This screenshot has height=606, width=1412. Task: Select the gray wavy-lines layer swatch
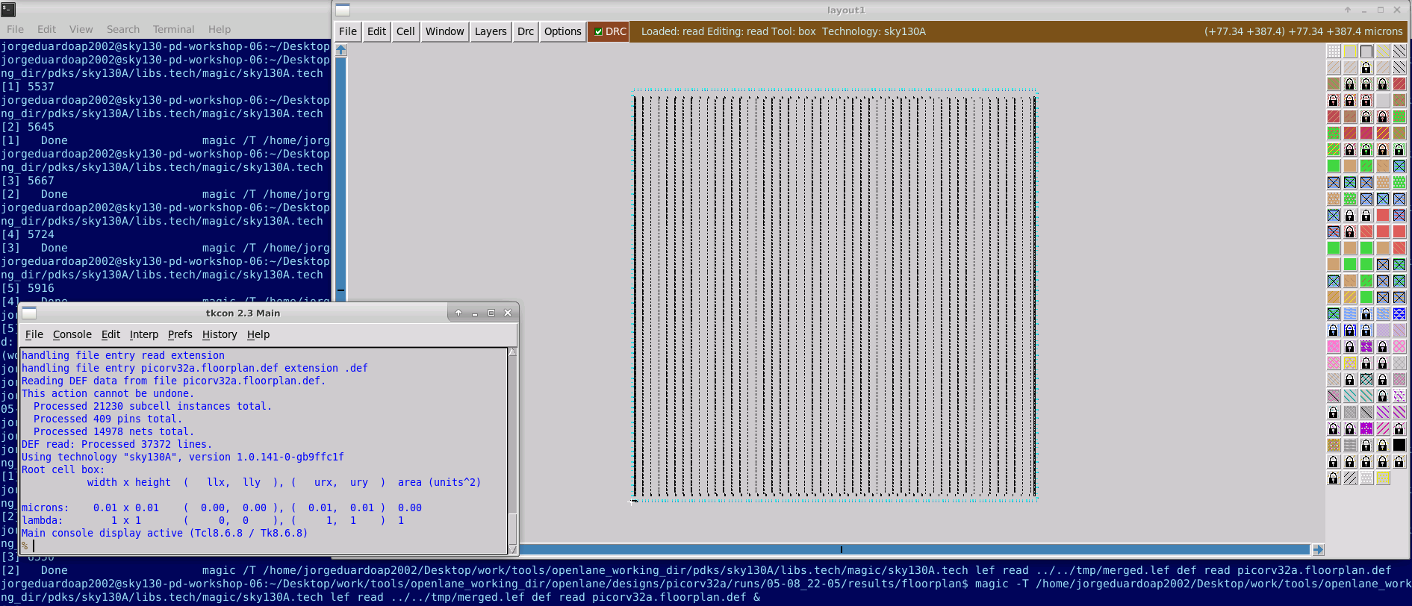pyautogui.click(x=1350, y=445)
